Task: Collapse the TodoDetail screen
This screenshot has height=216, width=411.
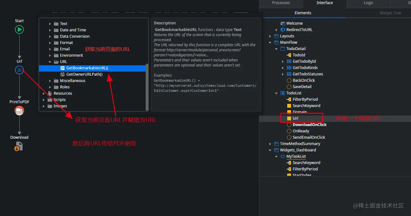Action: pyautogui.click(x=276, y=49)
